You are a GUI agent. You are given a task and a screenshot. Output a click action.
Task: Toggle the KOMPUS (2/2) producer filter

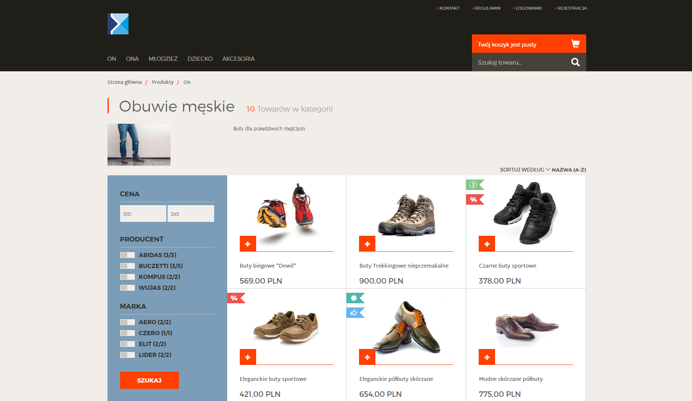[x=127, y=277]
